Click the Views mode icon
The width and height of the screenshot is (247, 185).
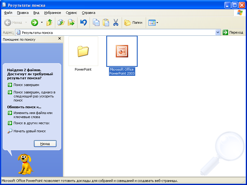(x=152, y=23)
